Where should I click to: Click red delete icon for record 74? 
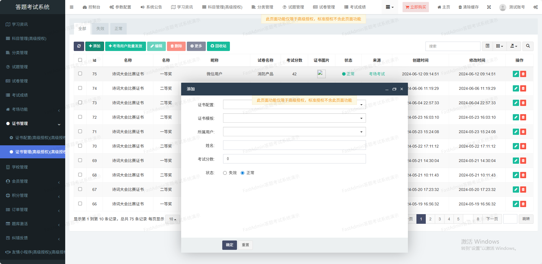tap(523, 88)
